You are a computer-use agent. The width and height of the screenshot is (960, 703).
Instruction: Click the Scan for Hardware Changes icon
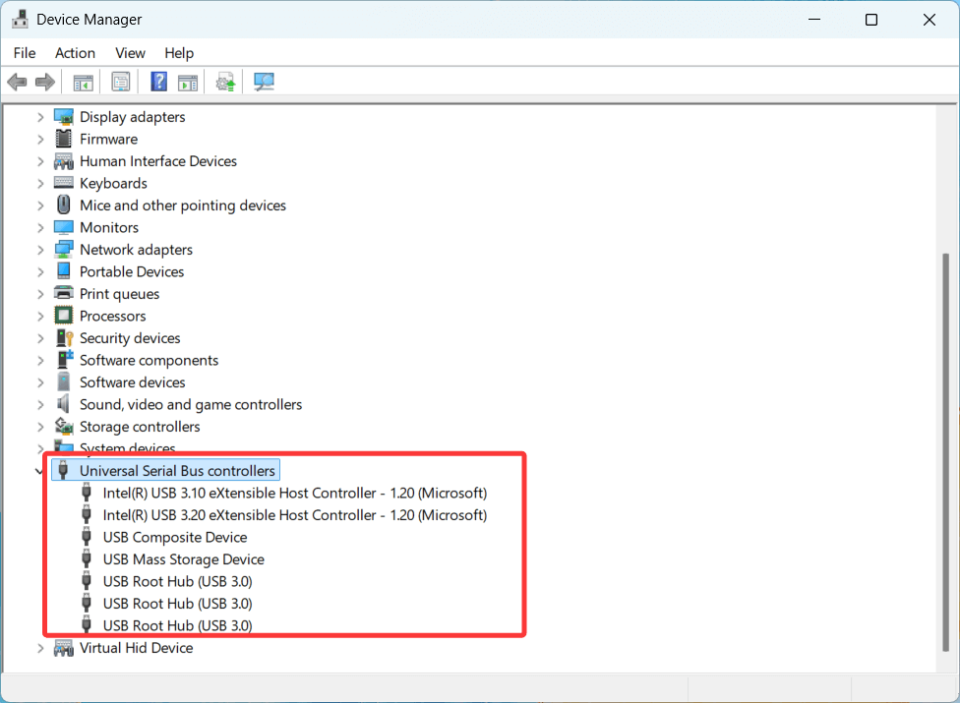264,81
